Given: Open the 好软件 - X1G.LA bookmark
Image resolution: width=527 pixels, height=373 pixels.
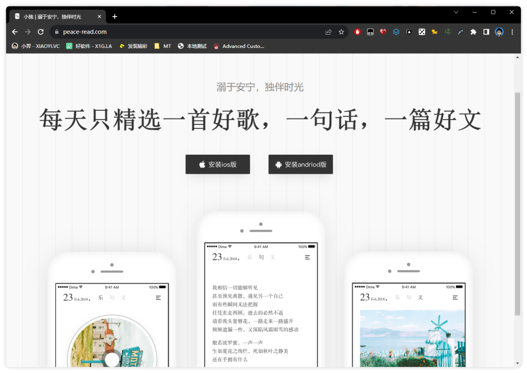Looking at the screenshot, I should [89, 46].
